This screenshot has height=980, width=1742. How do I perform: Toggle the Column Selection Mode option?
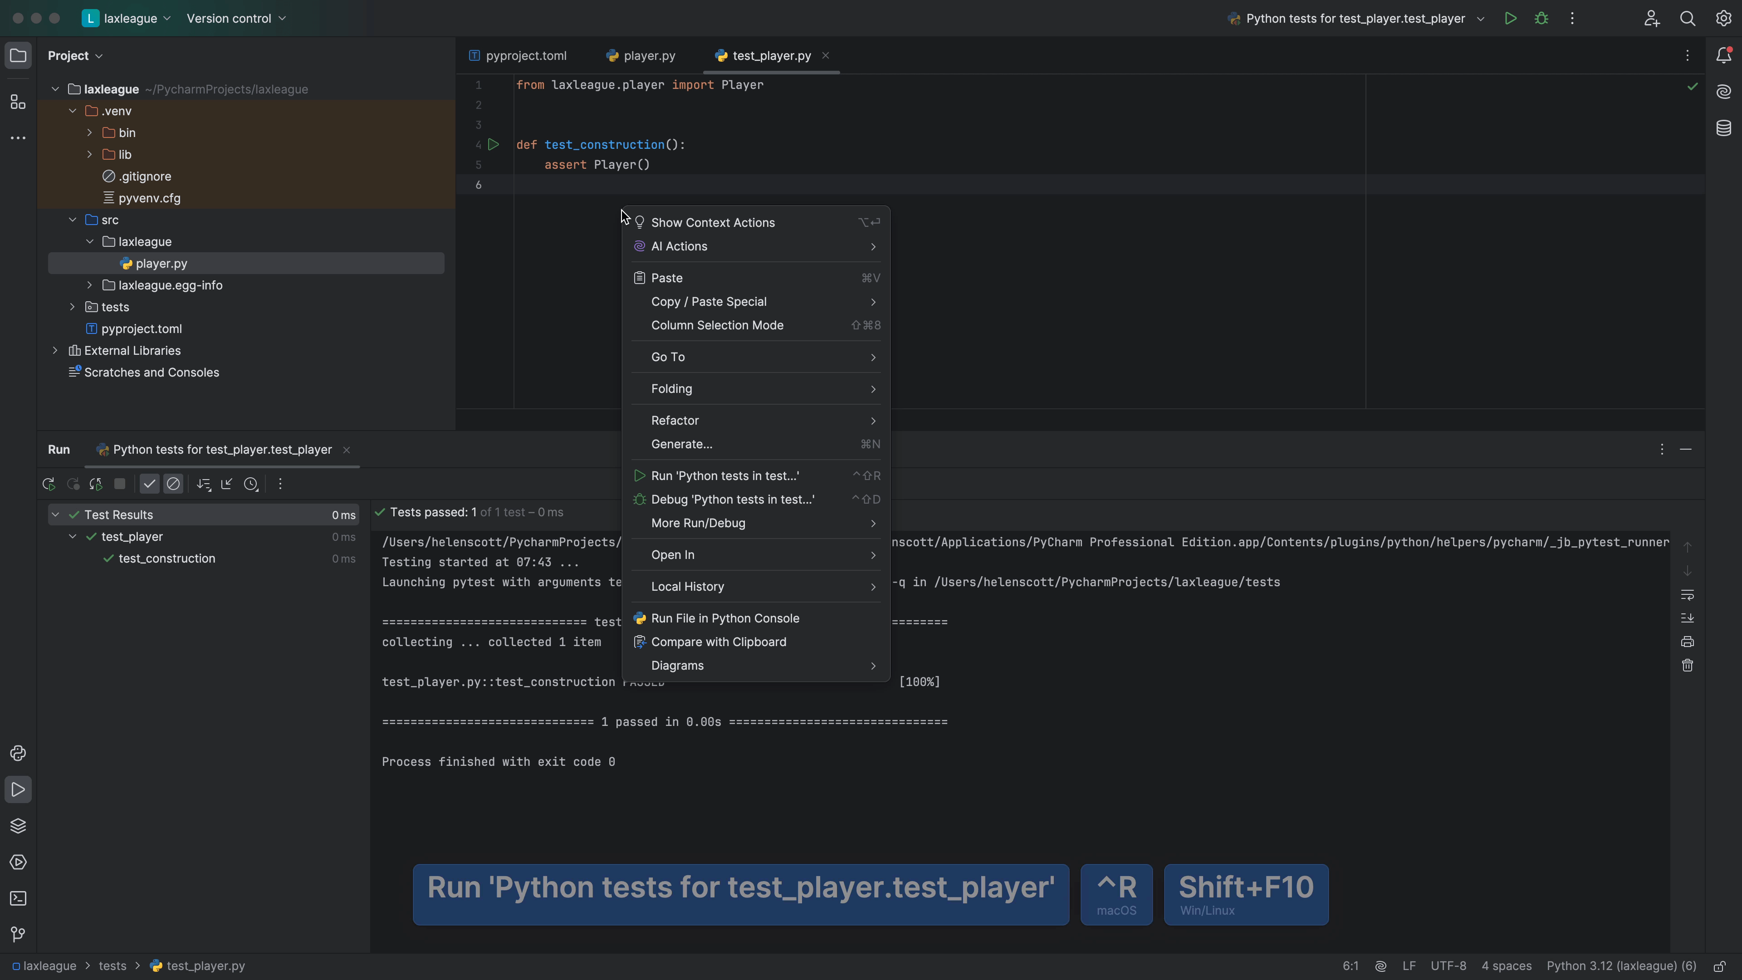pyautogui.click(x=717, y=324)
